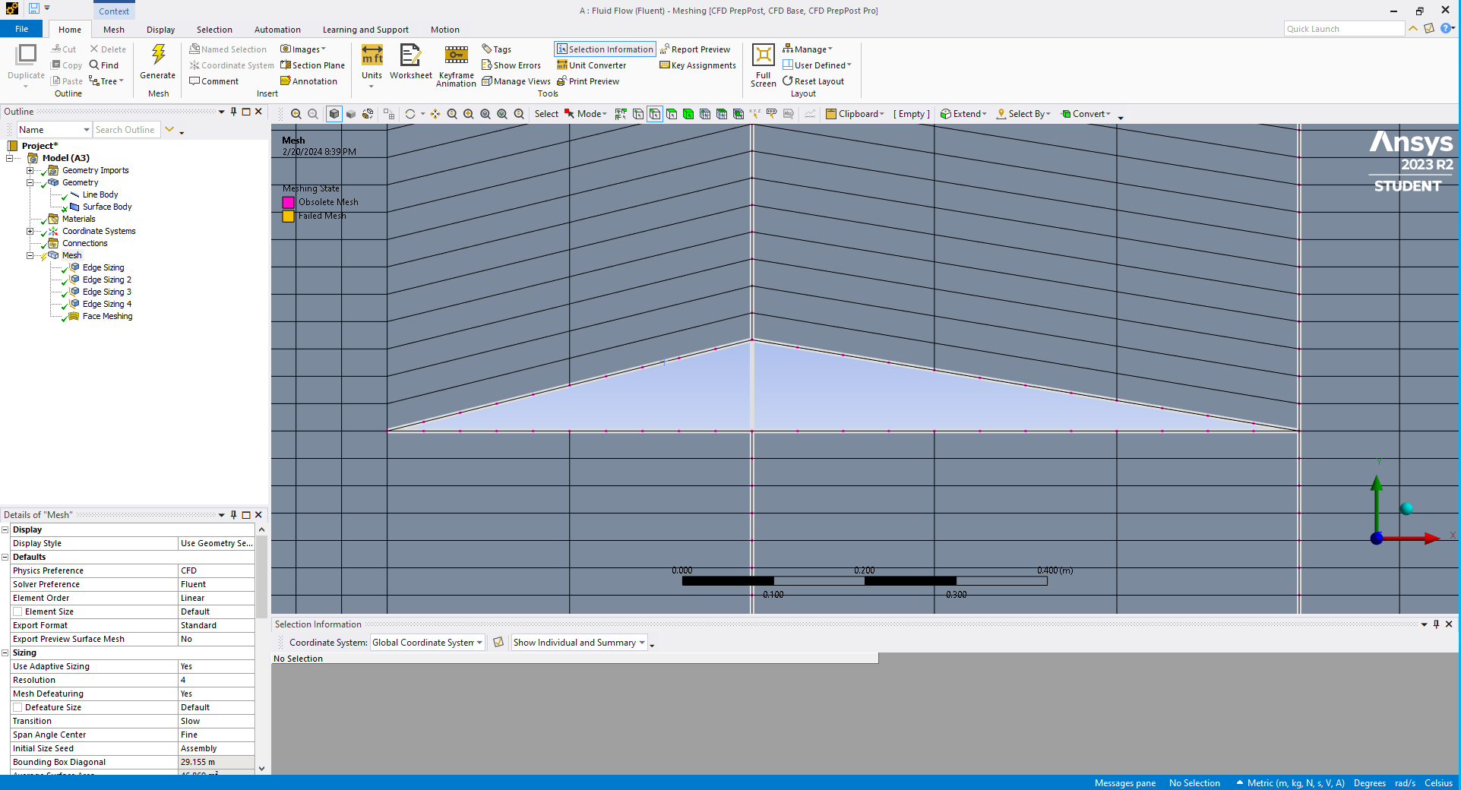Click Report Preview button
Viewport: 1461px width, 790px height.
pos(695,49)
